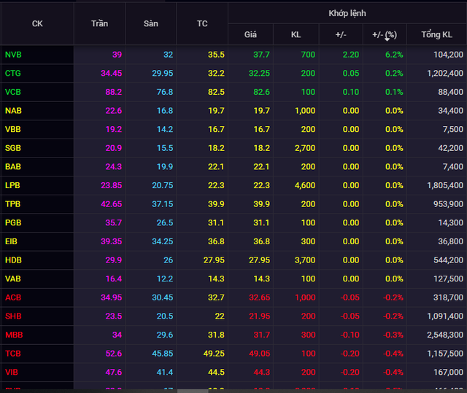Select the CTG ticker symbol

13,74
